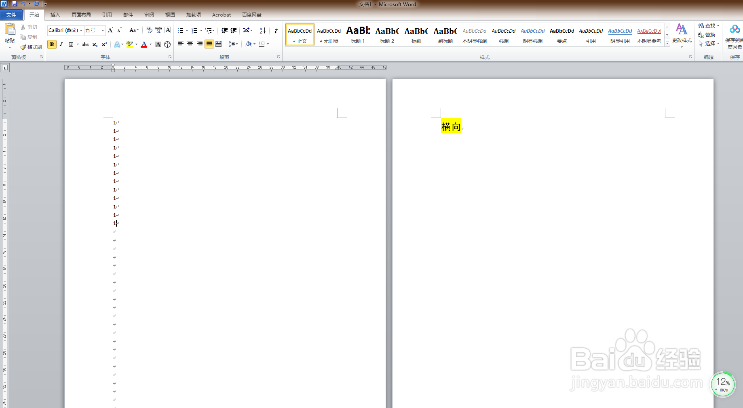Click the paragraph shading paint bucket
Image resolution: width=743 pixels, height=408 pixels.
point(248,44)
